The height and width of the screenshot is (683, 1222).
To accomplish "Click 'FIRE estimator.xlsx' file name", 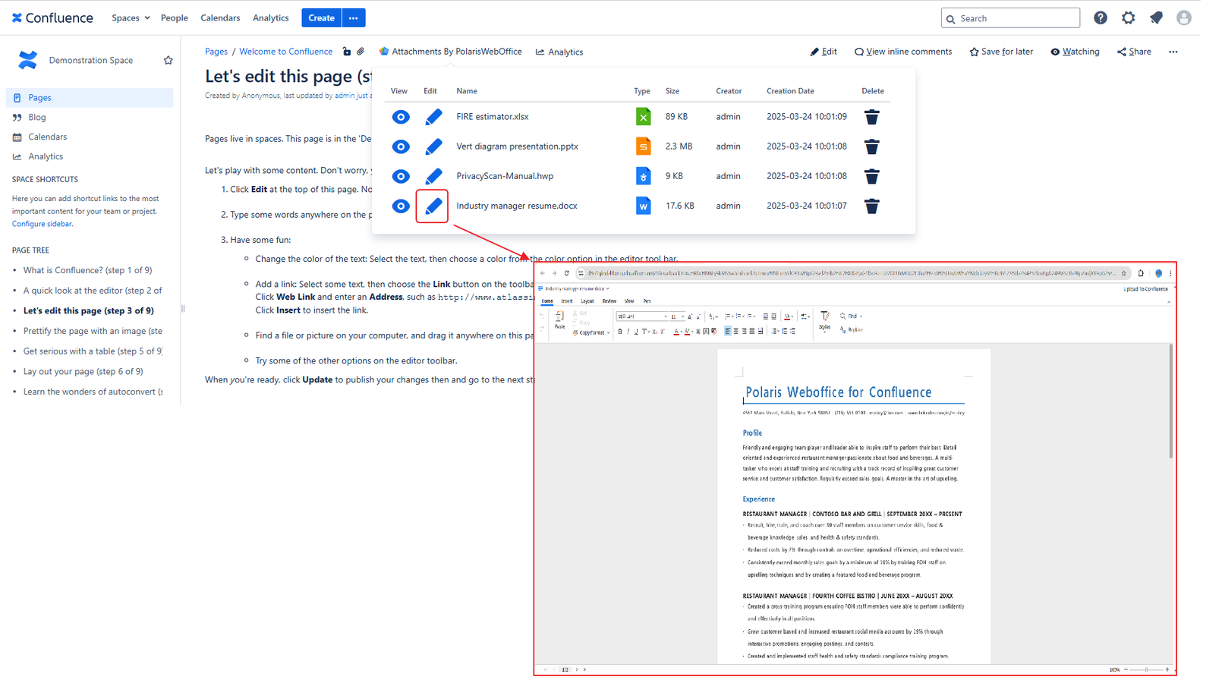I will point(493,117).
